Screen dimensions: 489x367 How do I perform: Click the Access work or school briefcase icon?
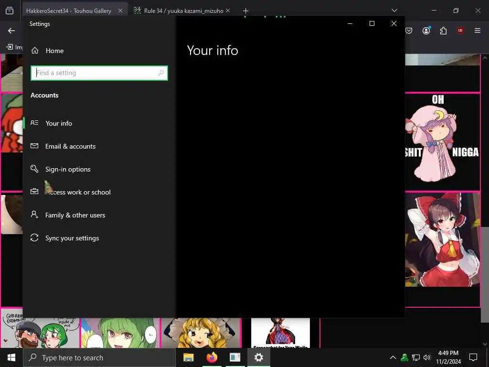pos(34,192)
